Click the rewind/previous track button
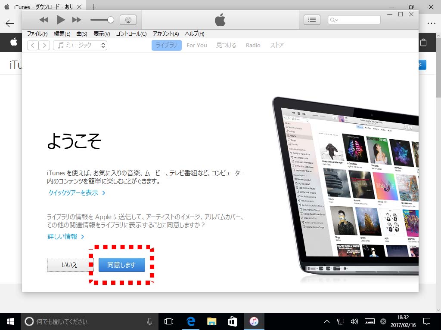Screen dimensions: 441x330 44,20
